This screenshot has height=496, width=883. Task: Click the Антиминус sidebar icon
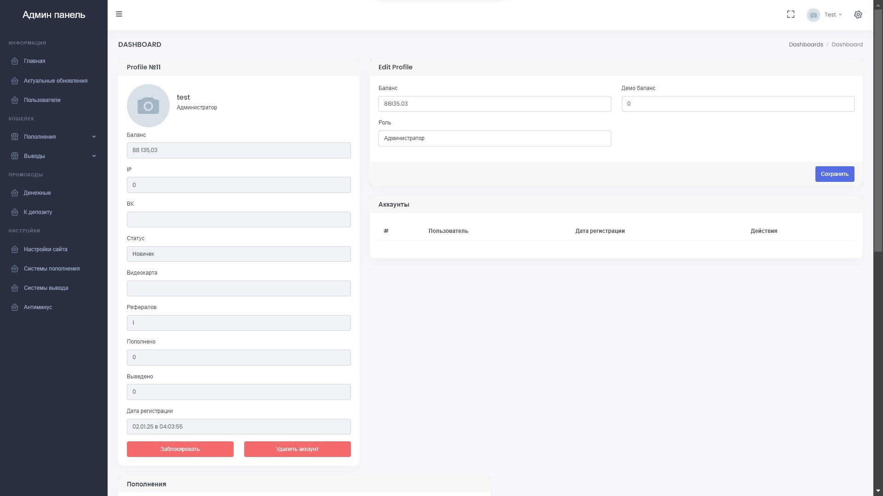(15, 307)
